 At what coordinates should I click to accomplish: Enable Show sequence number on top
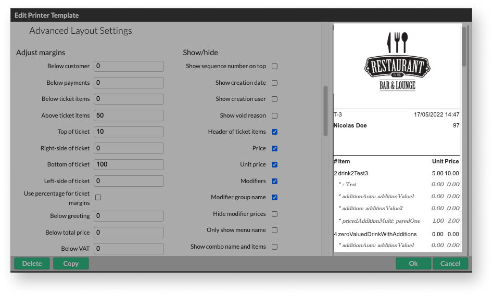tap(274, 67)
